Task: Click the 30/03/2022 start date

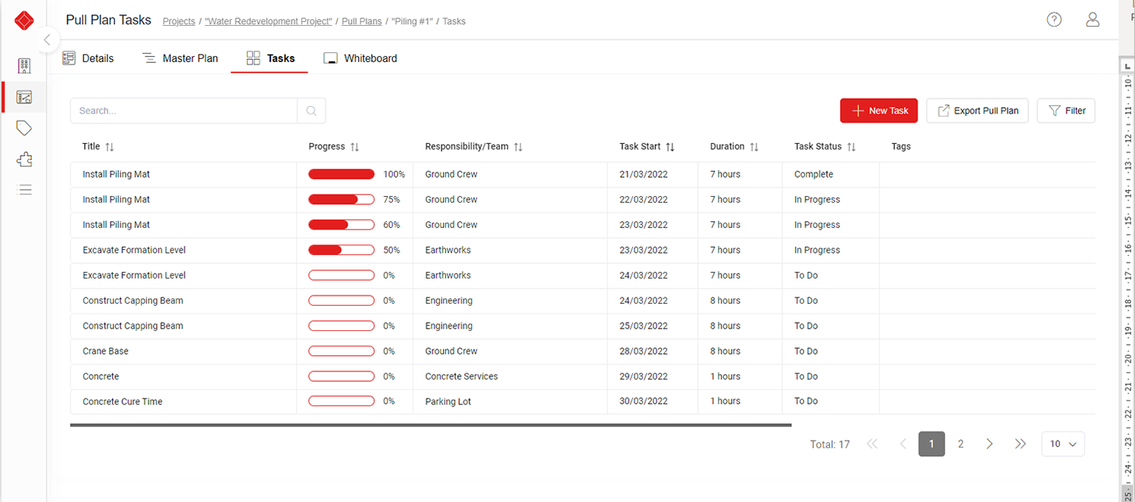Action: click(644, 401)
